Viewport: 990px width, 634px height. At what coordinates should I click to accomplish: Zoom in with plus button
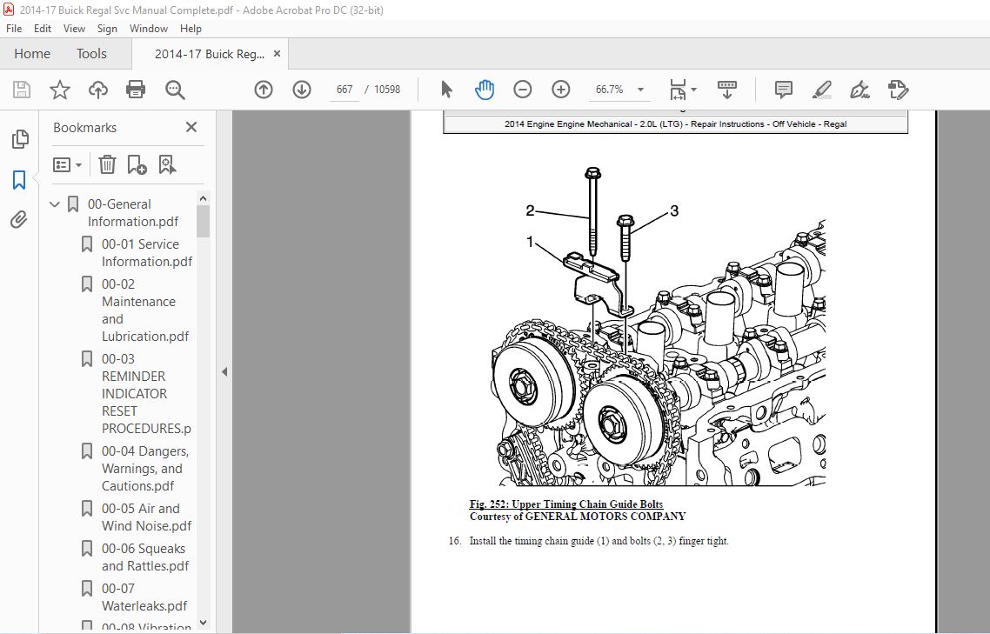560,90
